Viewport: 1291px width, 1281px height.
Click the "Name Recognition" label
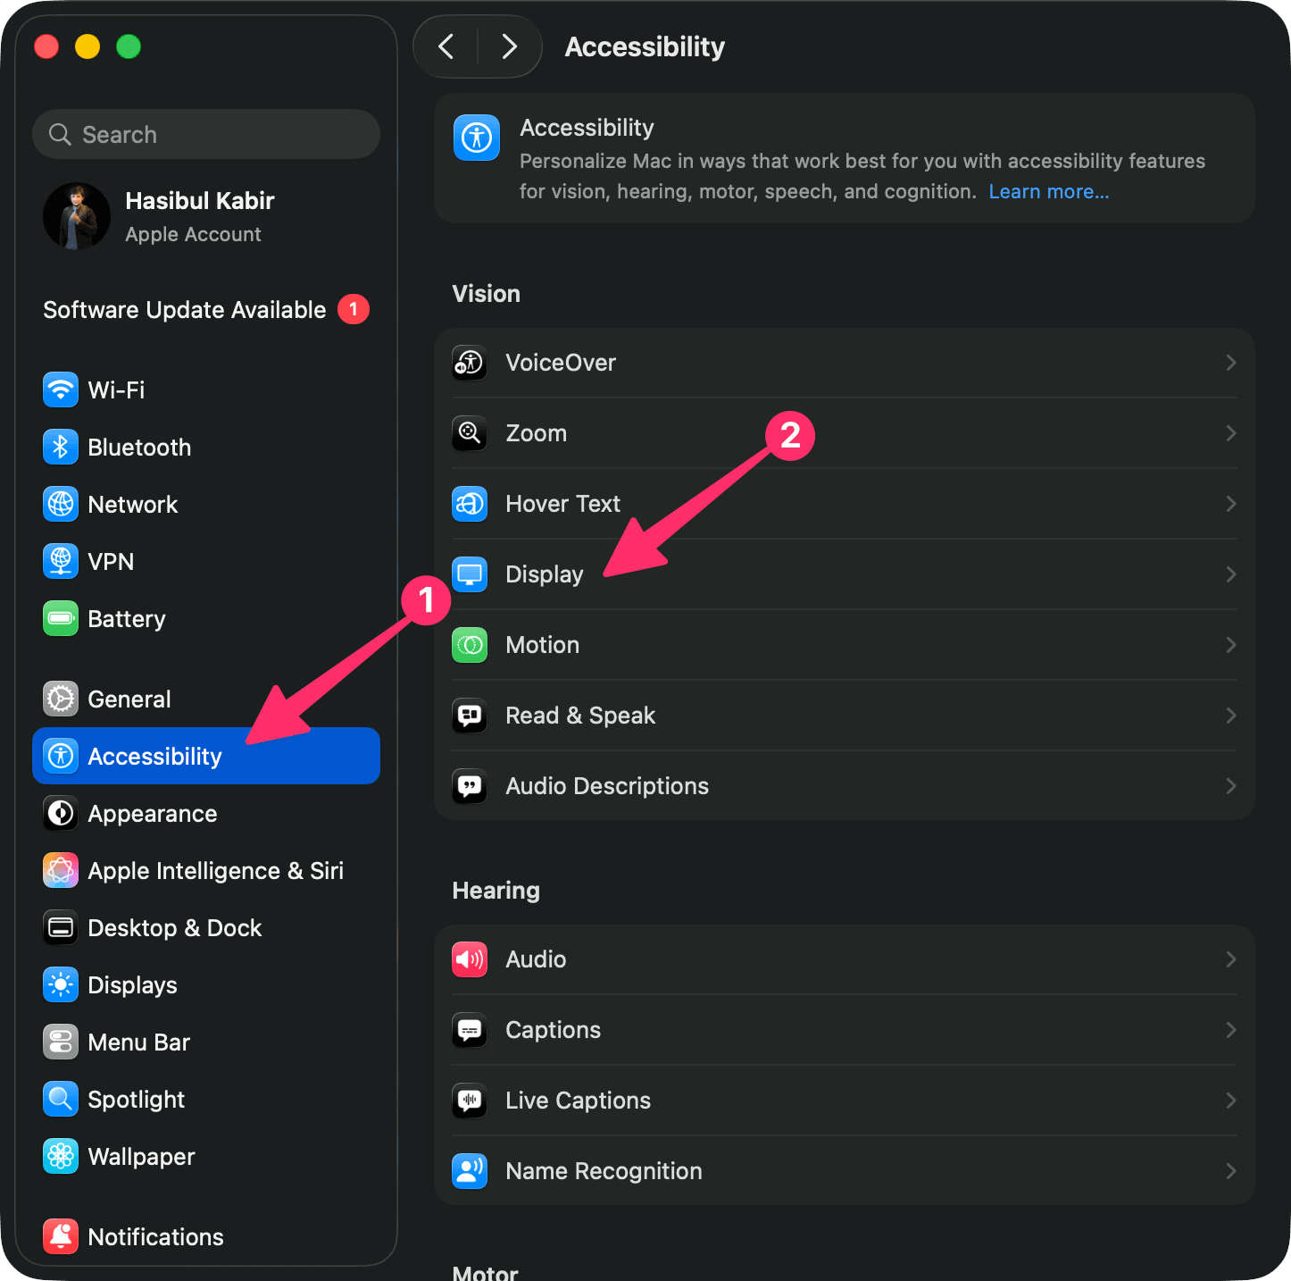604,1171
